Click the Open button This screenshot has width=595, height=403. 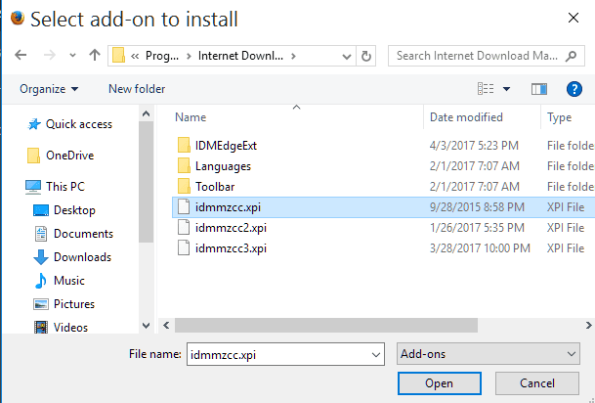point(440,383)
